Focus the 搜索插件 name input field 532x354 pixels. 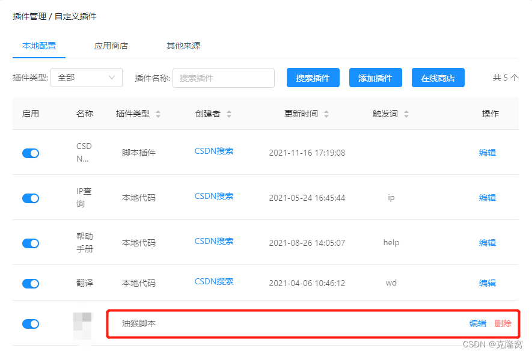click(x=224, y=78)
